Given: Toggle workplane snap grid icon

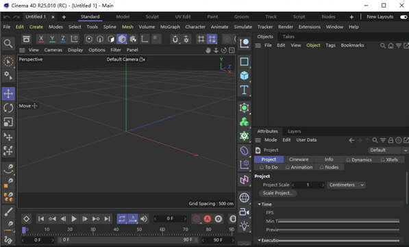Looking at the screenshot, I should click(212, 40).
